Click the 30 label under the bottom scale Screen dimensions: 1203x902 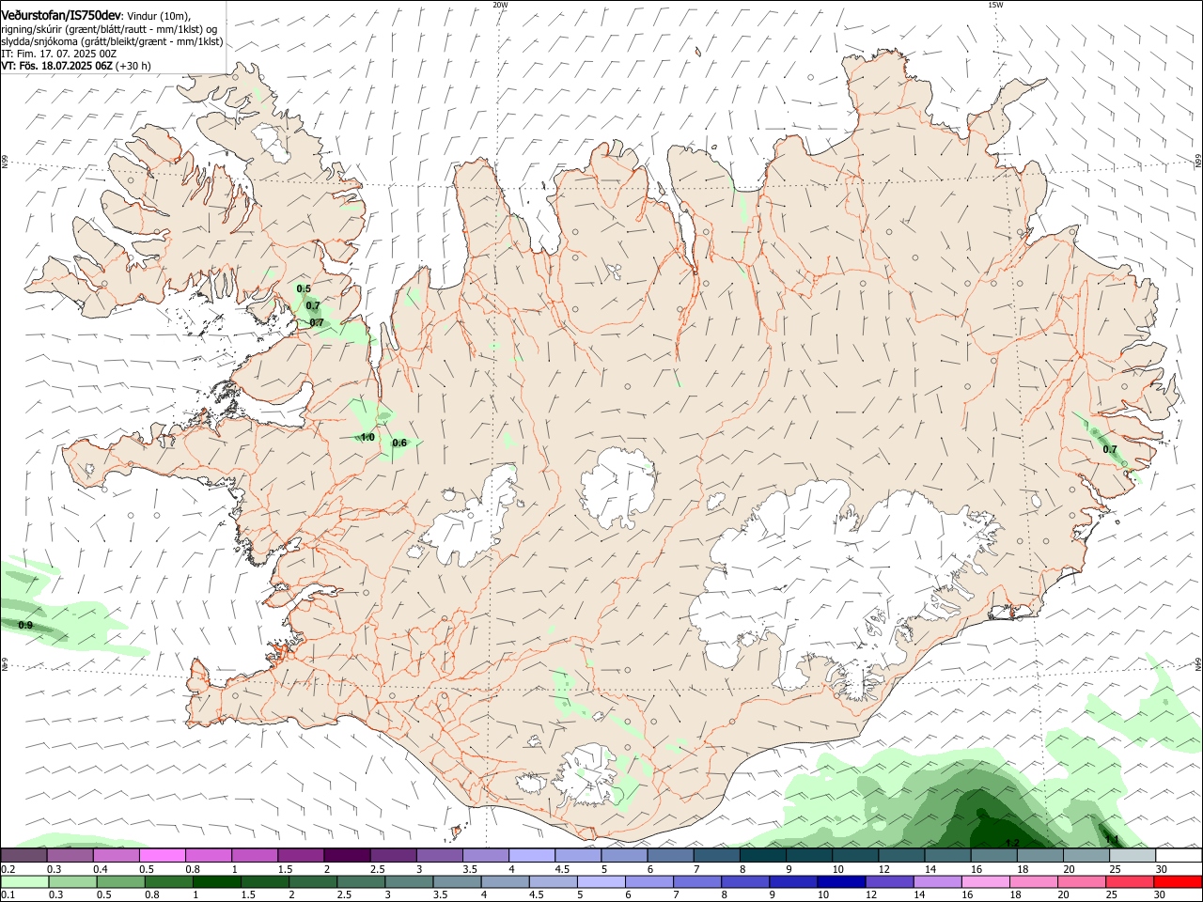(x=1161, y=895)
